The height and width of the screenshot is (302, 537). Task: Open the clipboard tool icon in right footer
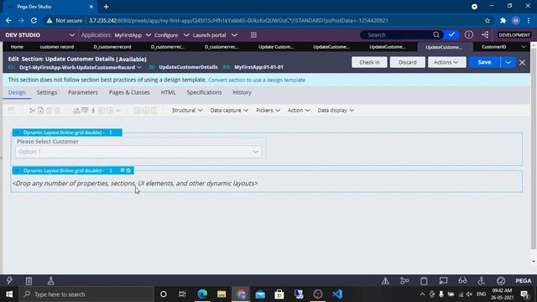pyautogui.click(x=424, y=281)
